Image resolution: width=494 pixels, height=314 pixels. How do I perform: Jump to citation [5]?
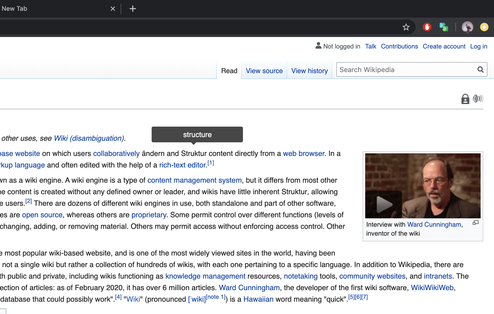tap(352, 297)
